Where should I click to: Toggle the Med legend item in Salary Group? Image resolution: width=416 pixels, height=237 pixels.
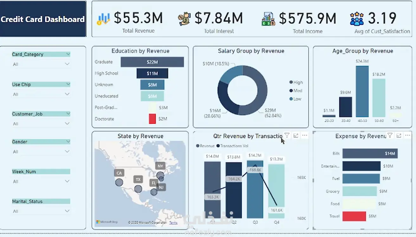[x=296, y=91]
